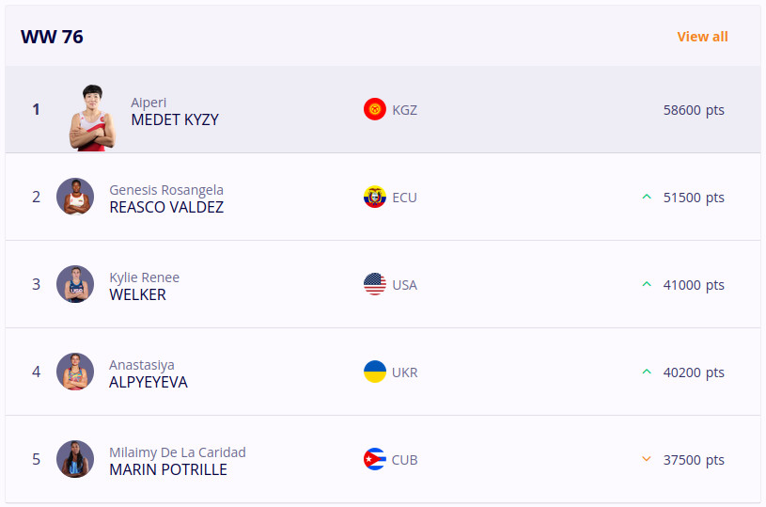Select the MEDET KYZY name link
The image size is (766, 507).
point(175,120)
